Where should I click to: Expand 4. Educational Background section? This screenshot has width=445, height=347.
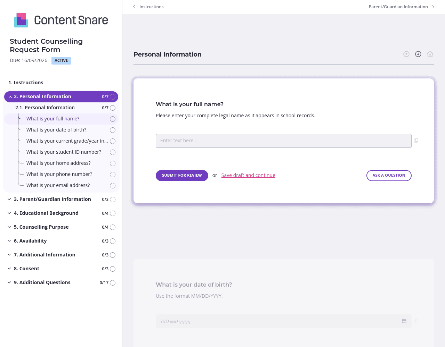tap(9, 213)
